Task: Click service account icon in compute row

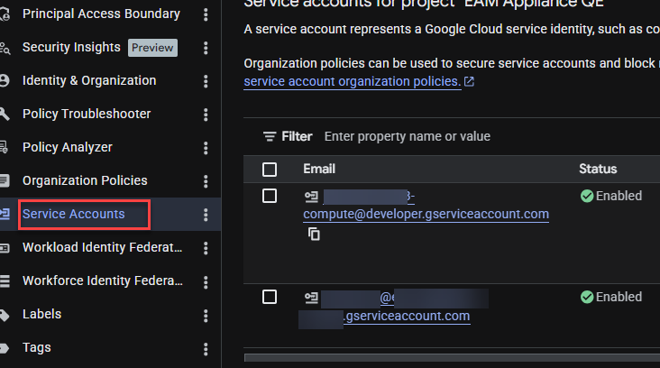Action: pyautogui.click(x=311, y=197)
